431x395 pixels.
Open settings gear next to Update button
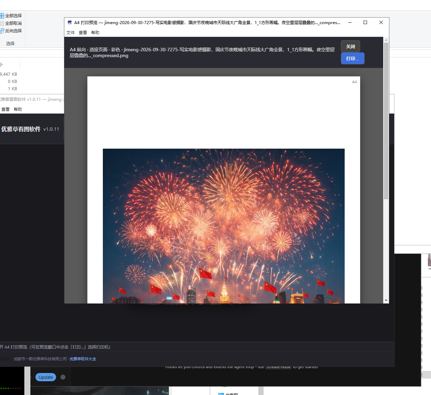63,377
